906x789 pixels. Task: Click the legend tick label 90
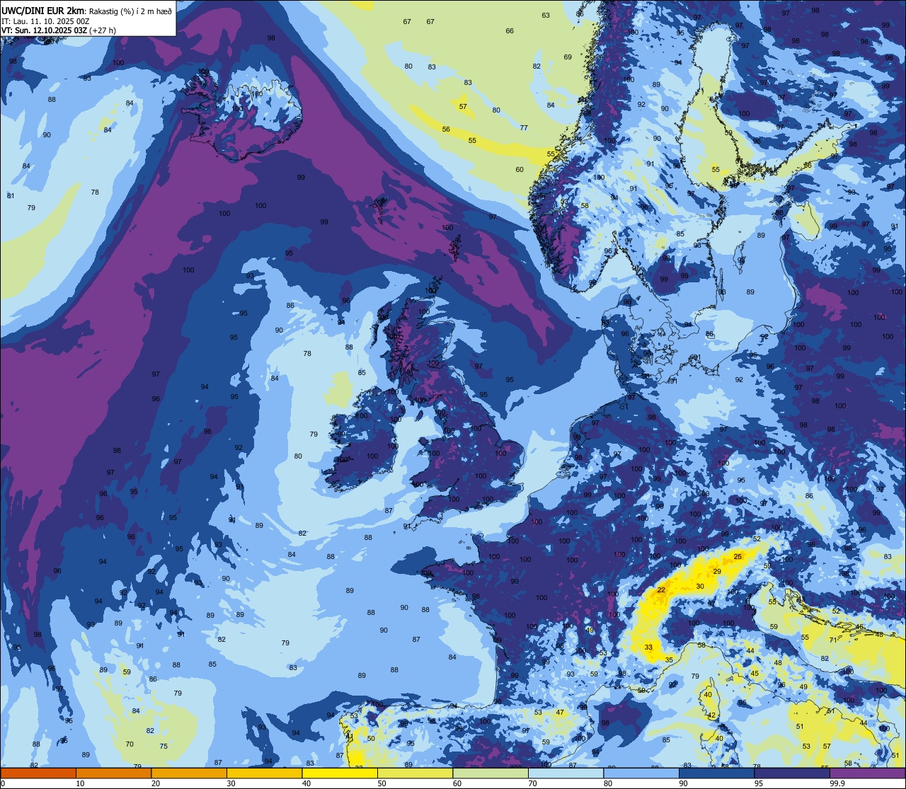[x=683, y=783]
